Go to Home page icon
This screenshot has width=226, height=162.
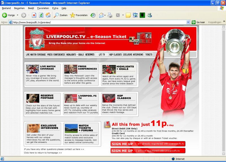pos(48,15)
